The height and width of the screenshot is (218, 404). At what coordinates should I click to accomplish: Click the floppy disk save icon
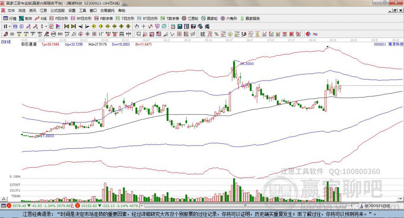193,26
